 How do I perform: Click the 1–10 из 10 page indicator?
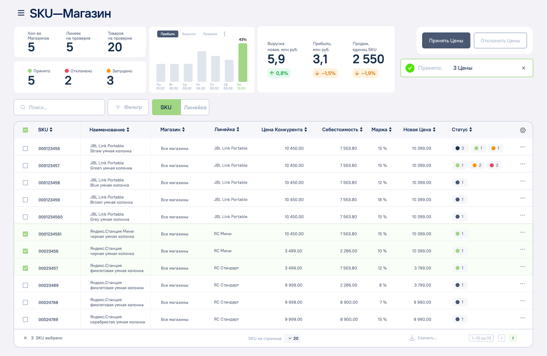[481, 338]
